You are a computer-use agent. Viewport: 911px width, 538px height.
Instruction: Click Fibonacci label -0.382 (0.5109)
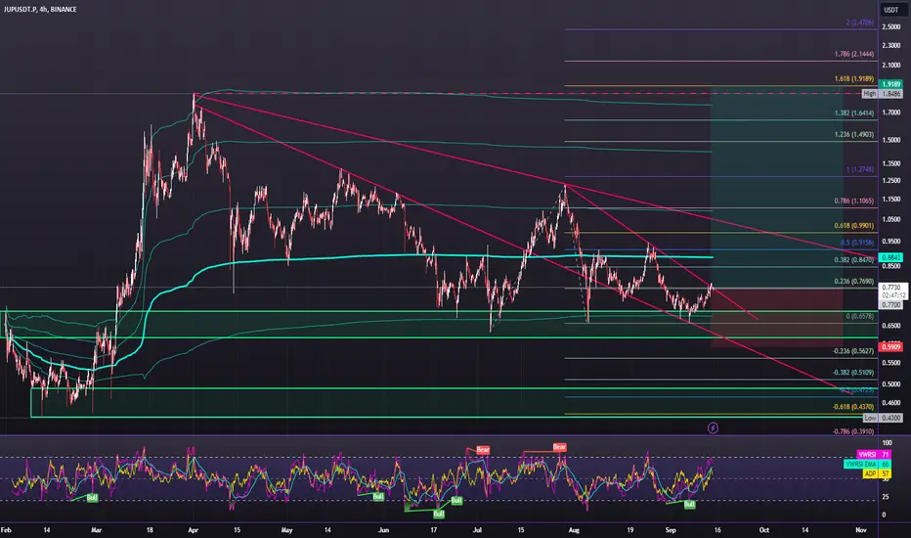pos(853,373)
